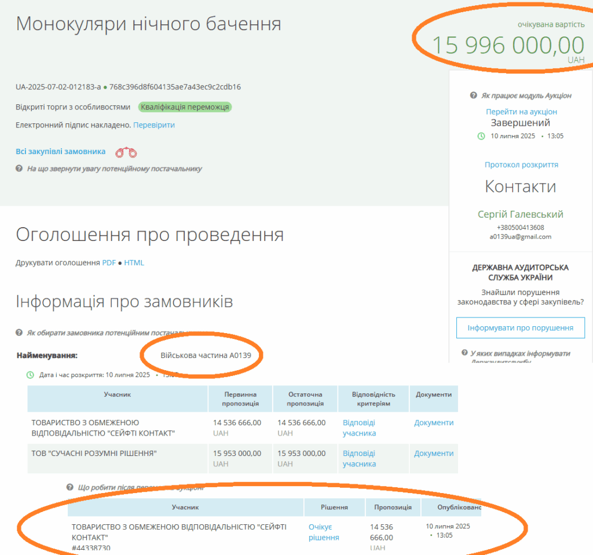The height and width of the screenshot is (555, 593).
Task: Open the "Перевірити" signature verification link
Action: pyautogui.click(x=154, y=125)
